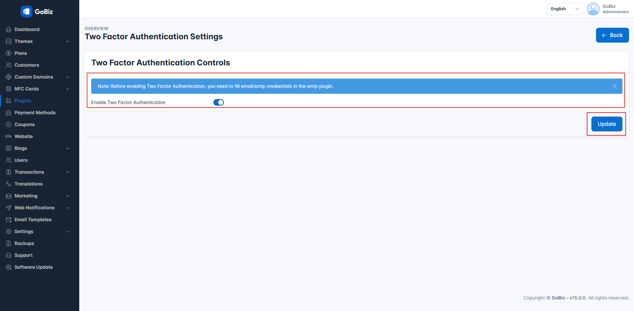Click the Translations language icon

point(9,184)
